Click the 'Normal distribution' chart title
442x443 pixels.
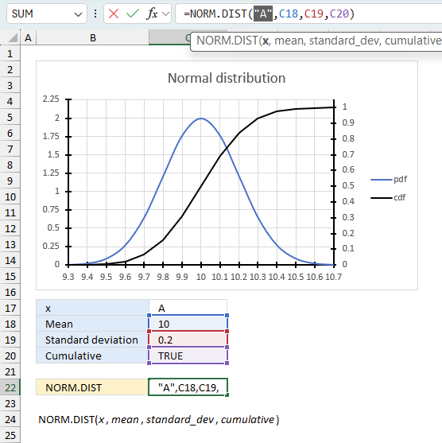(x=227, y=78)
